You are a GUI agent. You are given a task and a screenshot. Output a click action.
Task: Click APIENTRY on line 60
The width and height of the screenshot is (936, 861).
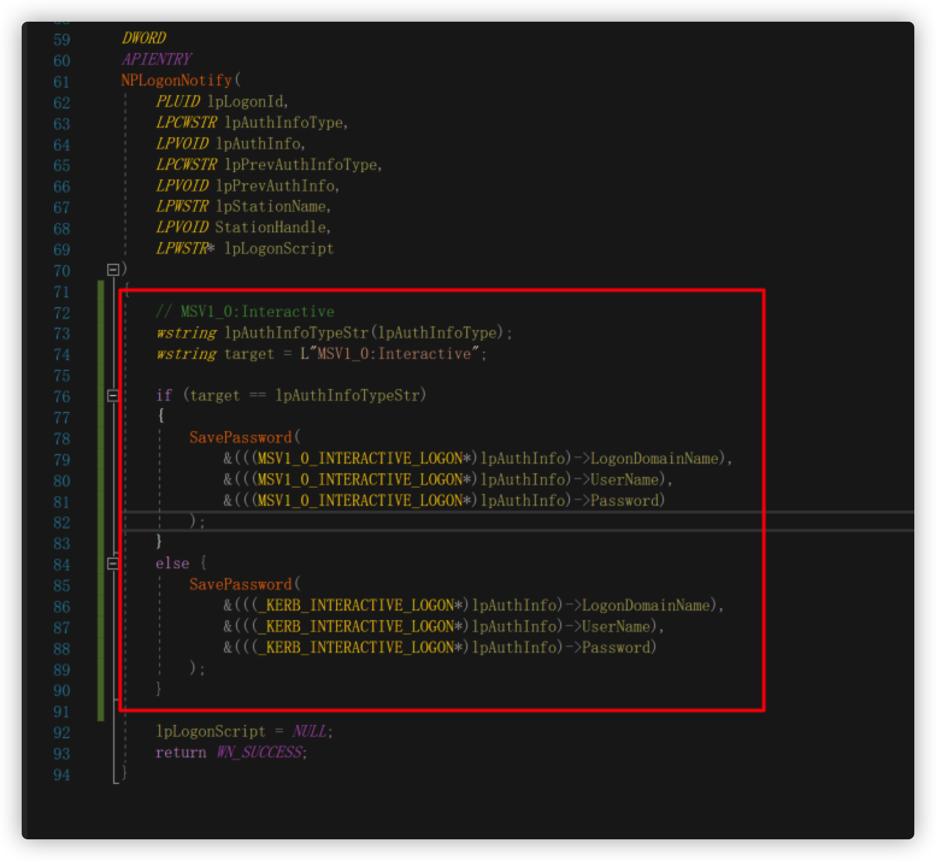157,59
